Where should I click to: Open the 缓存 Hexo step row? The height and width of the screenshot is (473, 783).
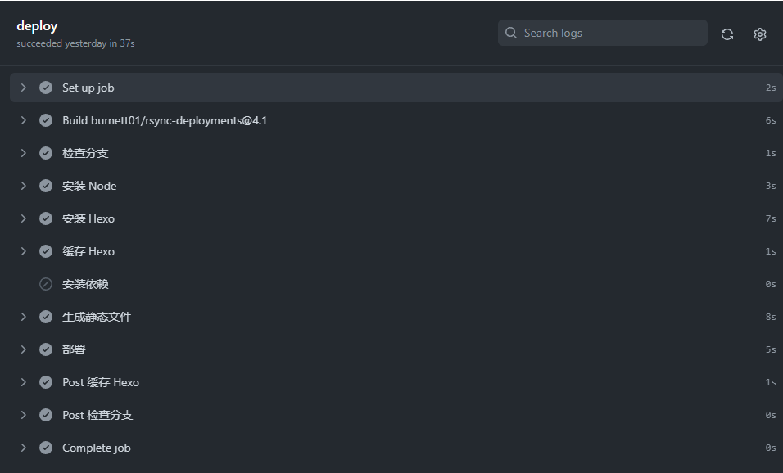click(396, 251)
